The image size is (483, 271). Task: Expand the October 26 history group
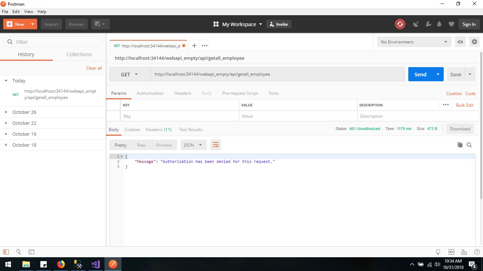pos(6,112)
